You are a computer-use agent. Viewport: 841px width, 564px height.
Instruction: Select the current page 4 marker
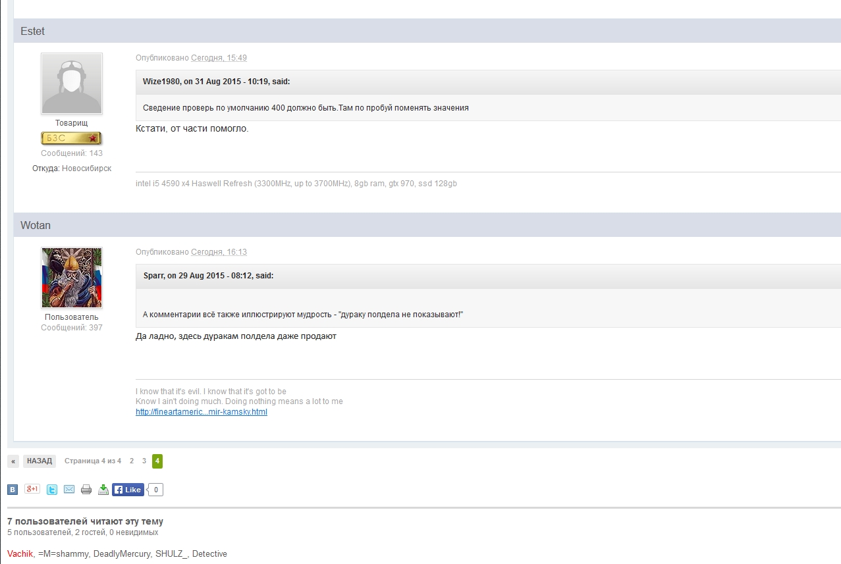[157, 461]
